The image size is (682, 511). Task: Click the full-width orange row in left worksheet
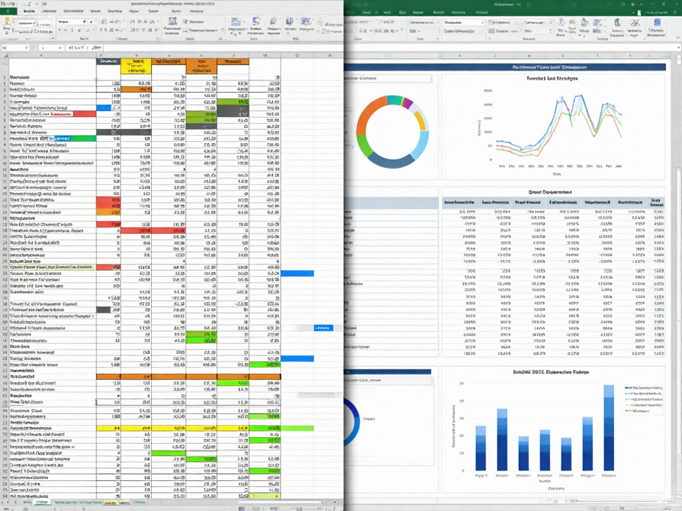188,377
